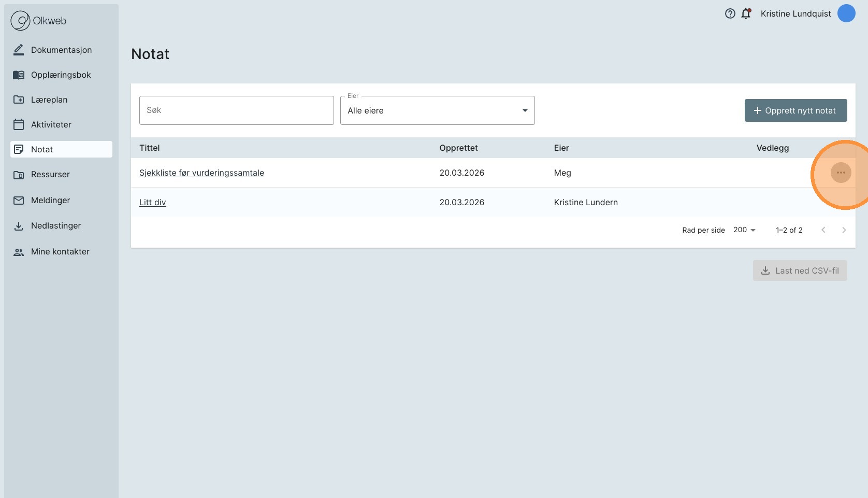Viewport: 868px width, 498px height.
Task: Open the three-dot menu for Sjekkliste row
Action: [x=841, y=173]
